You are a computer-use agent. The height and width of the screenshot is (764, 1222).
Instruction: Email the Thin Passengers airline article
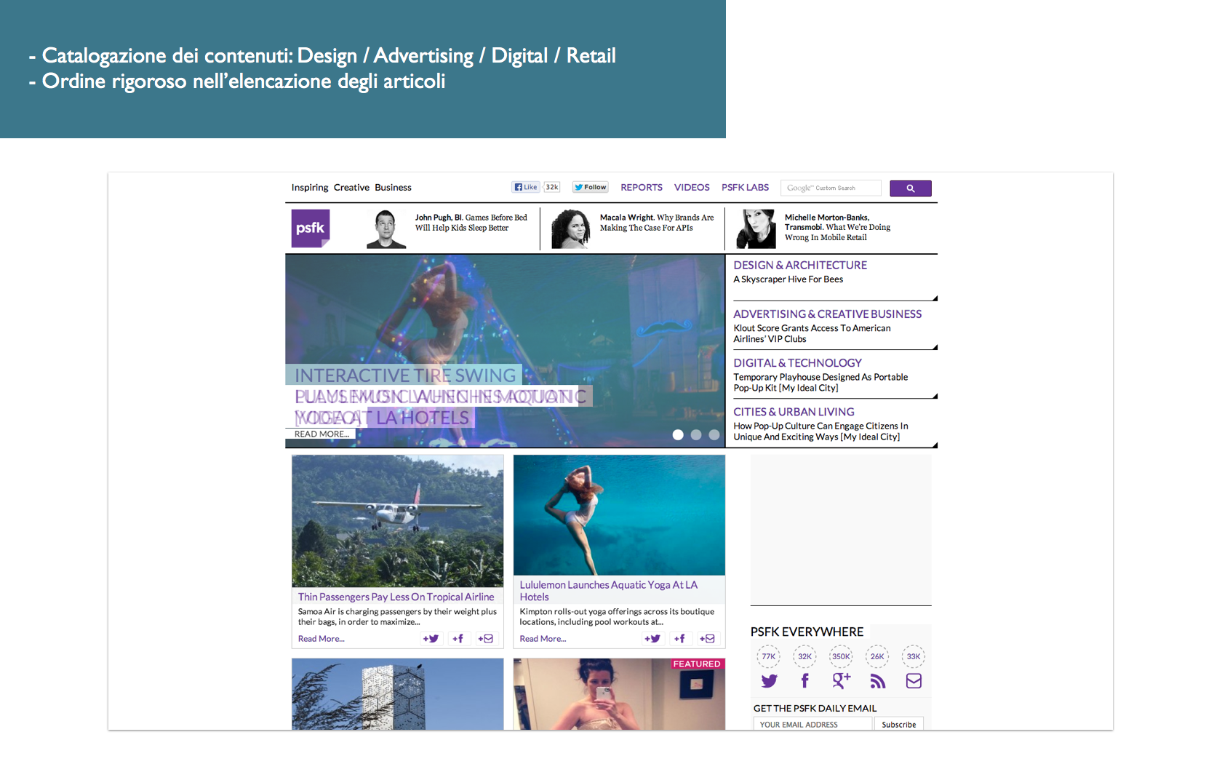486,639
